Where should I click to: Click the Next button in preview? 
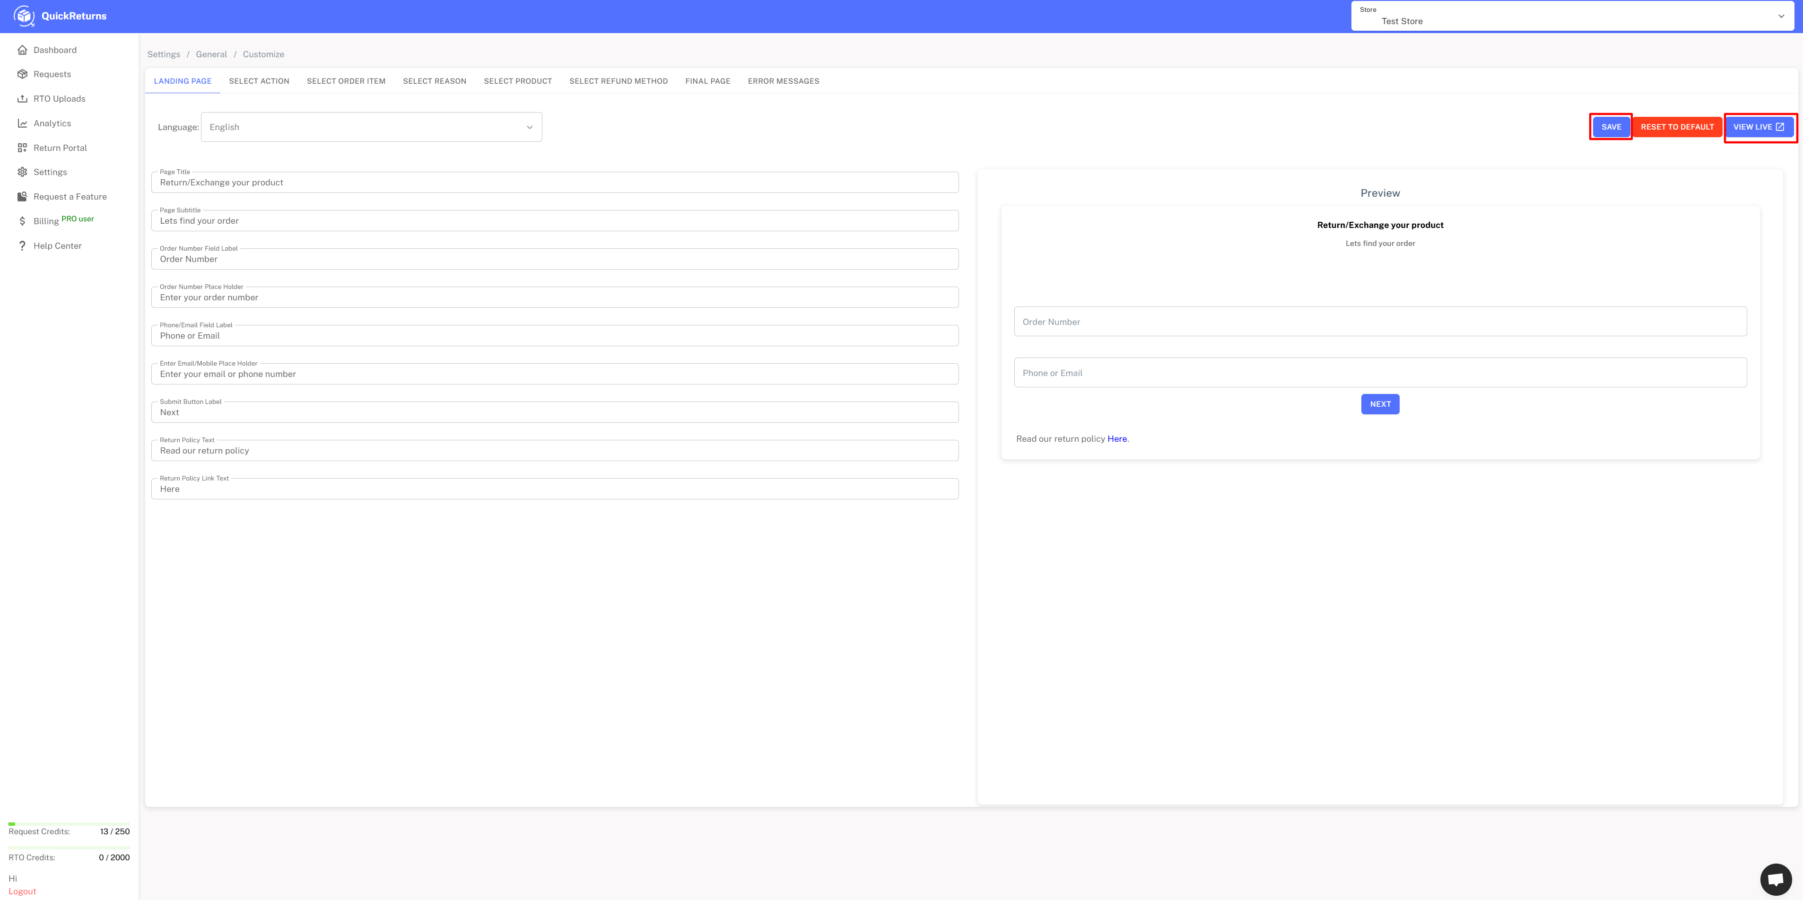tap(1380, 404)
